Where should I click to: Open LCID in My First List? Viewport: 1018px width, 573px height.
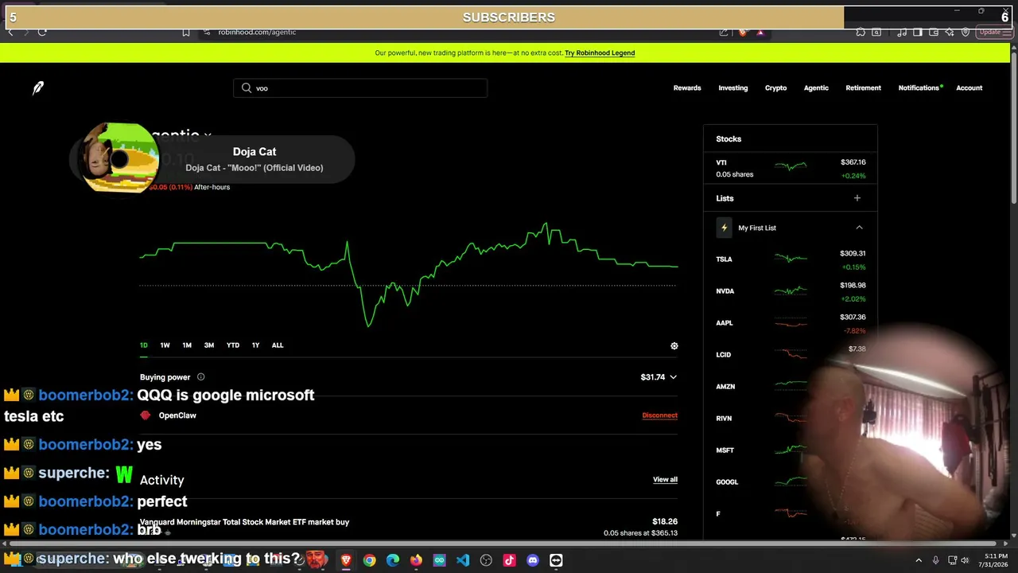(x=791, y=355)
